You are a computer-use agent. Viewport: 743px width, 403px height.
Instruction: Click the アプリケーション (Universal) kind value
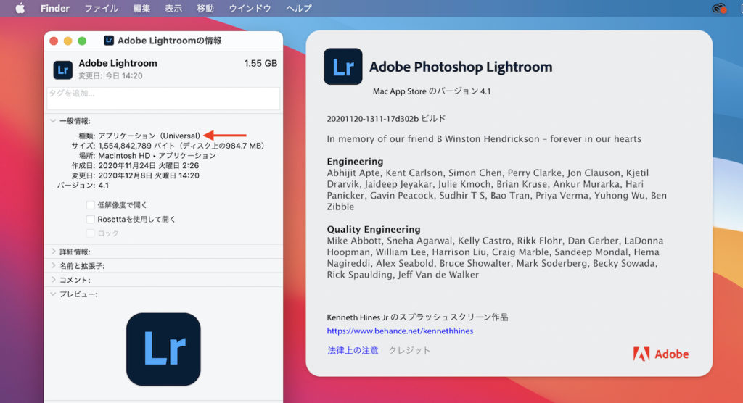point(149,136)
